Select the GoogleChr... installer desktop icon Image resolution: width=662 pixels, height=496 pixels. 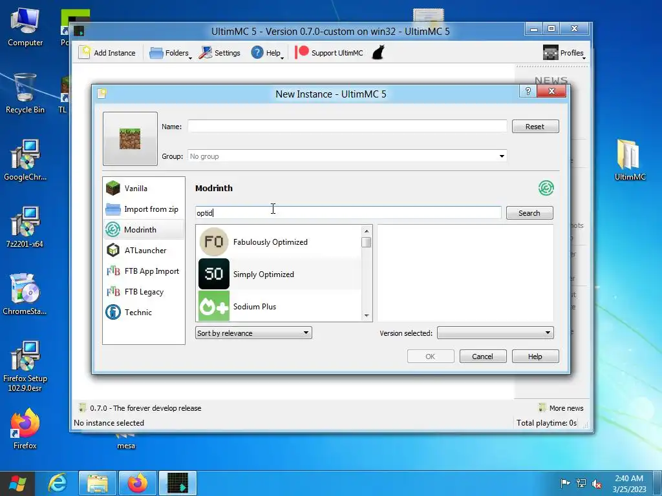[25, 160]
